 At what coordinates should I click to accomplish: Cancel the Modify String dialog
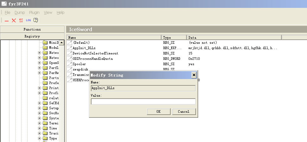click(184, 111)
